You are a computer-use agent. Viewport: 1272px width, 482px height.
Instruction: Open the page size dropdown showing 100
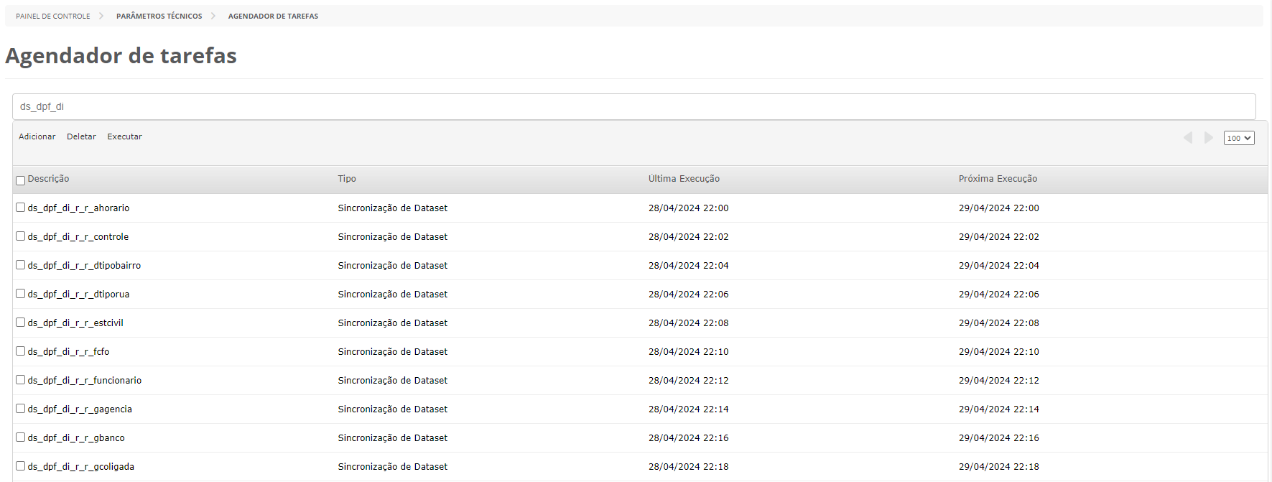[x=1239, y=138]
